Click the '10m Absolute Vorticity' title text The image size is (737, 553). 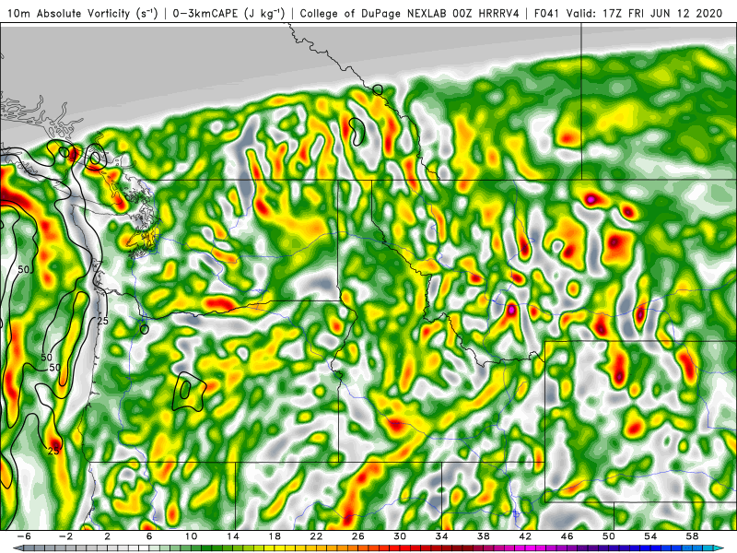(67, 13)
